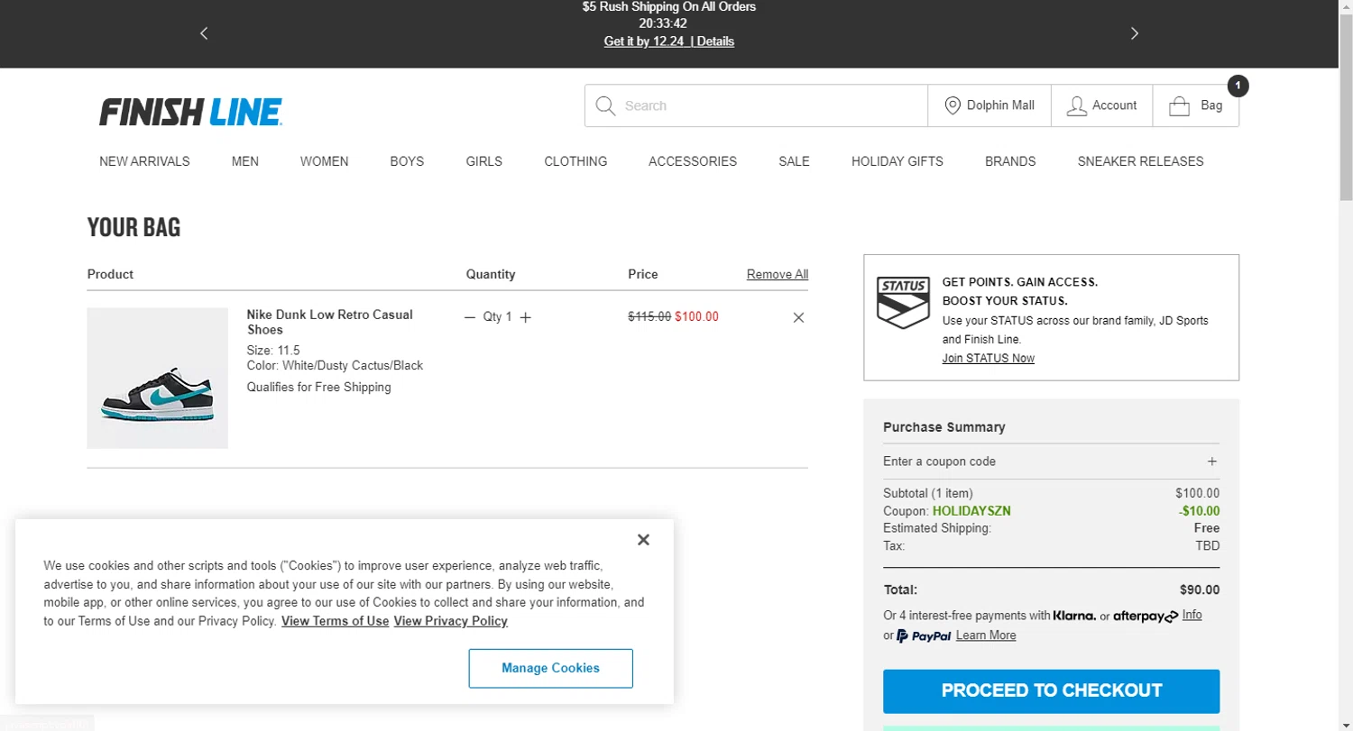Open WOMEN category menu
This screenshot has width=1353, height=731.
point(325,161)
